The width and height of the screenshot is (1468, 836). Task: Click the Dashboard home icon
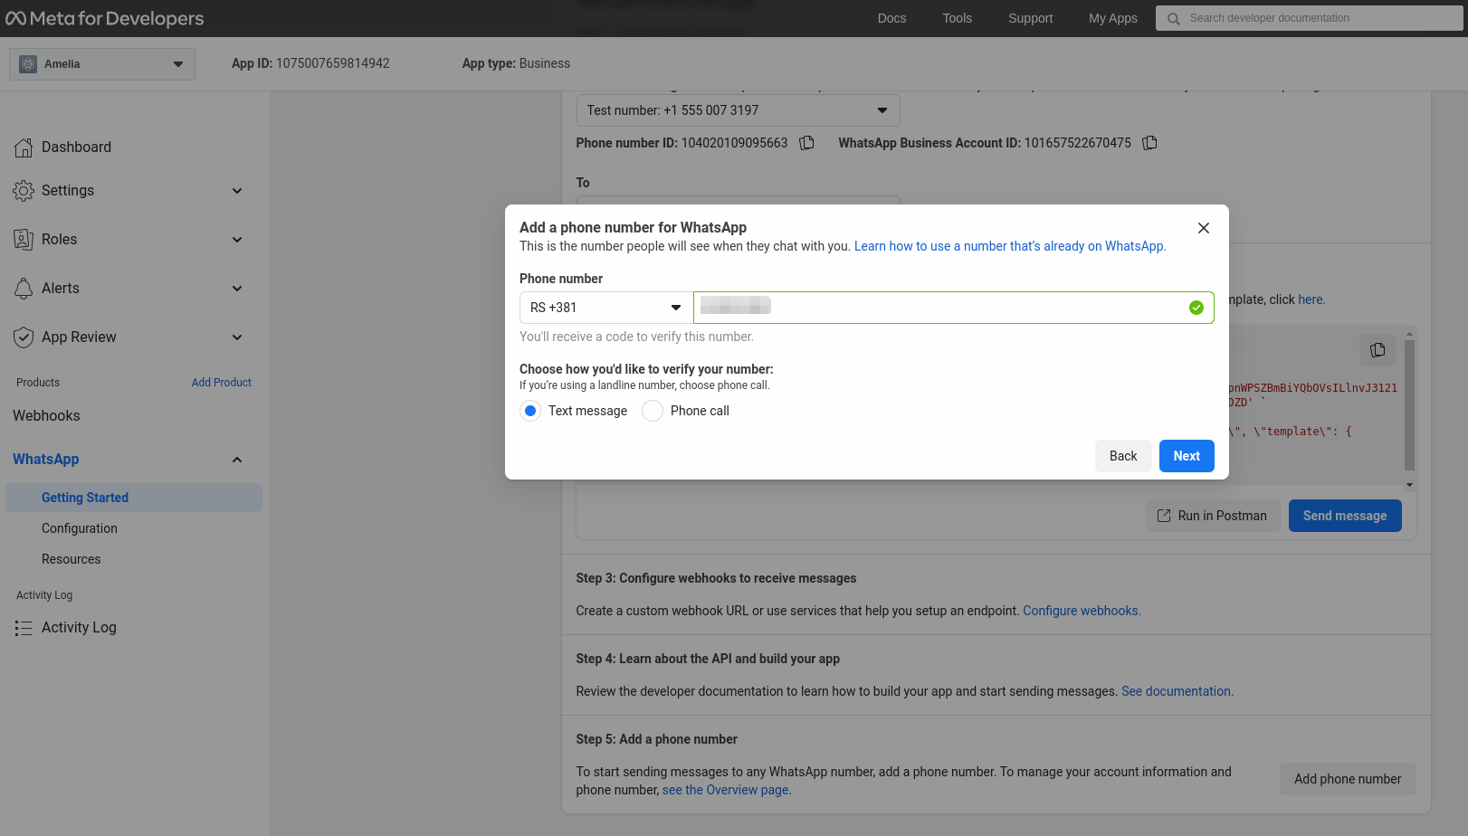point(24,147)
